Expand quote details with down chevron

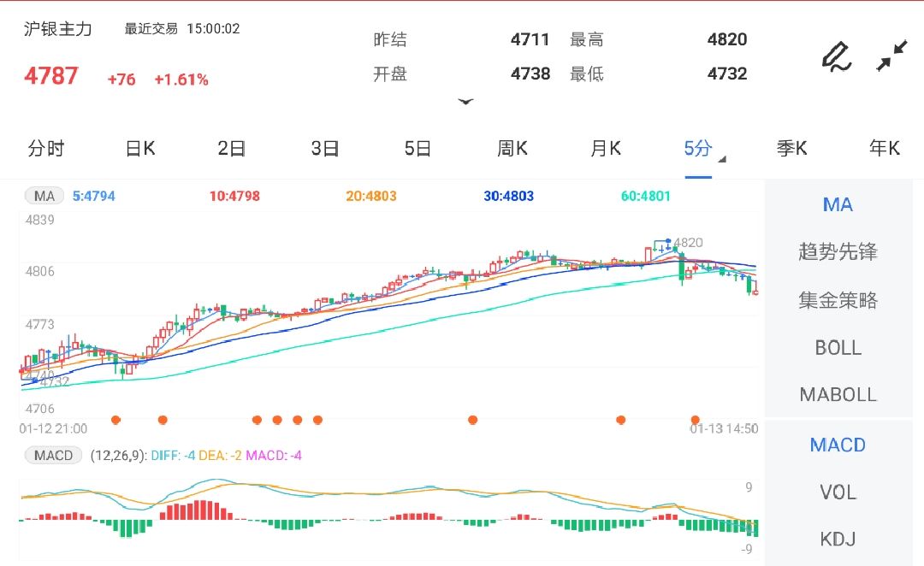(x=465, y=102)
